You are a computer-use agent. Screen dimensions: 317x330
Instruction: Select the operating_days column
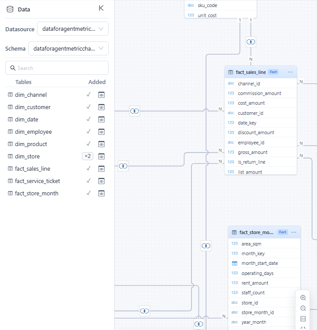(x=264, y=273)
